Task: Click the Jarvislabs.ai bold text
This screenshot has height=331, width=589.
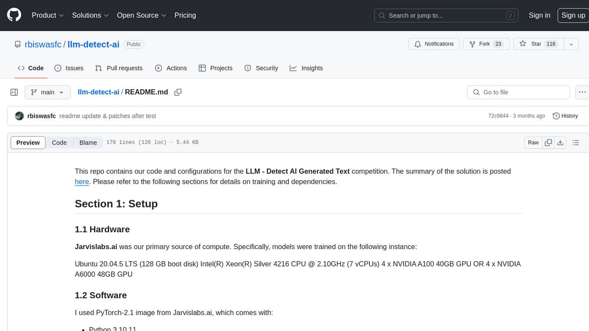Action: (96, 247)
